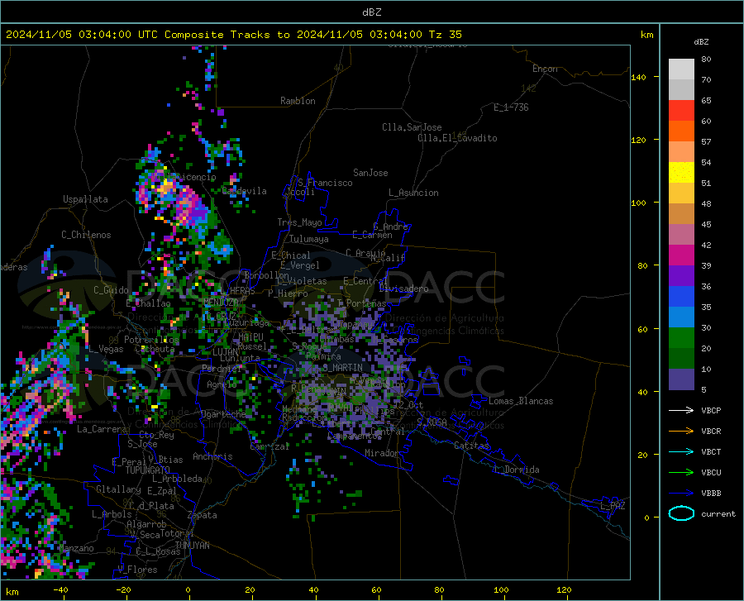Click the SanJose label on map
This screenshot has height=601, width=744.
[370, 173]
